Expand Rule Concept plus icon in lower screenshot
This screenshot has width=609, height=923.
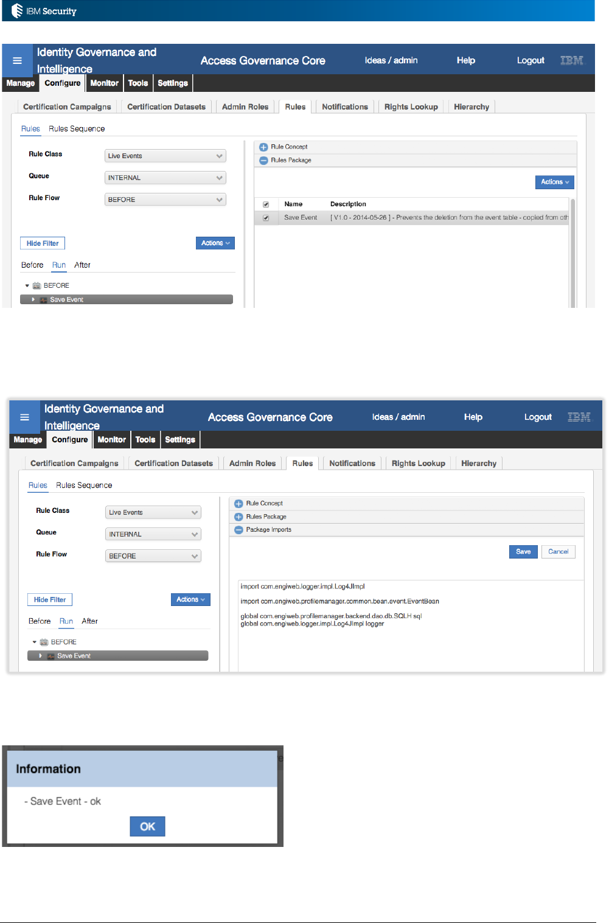(238, 504)
